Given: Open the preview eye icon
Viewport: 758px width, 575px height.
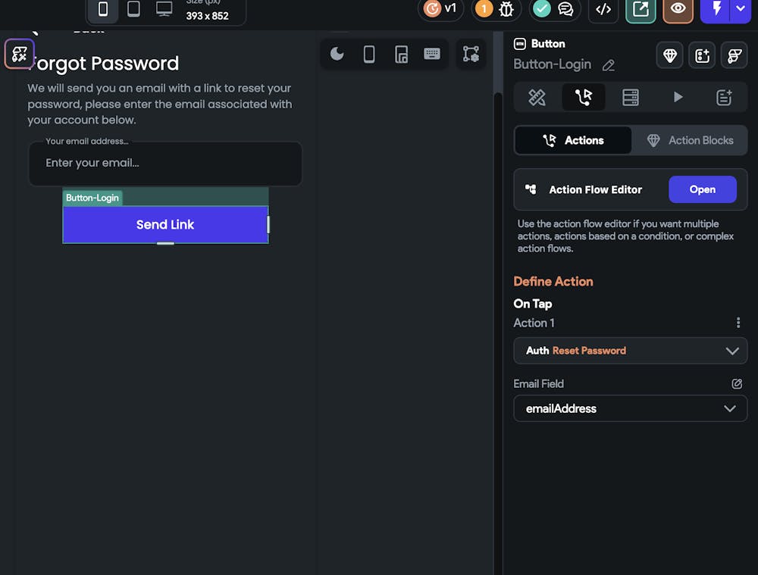Looking at the screenshot, I should pos(678,9).
